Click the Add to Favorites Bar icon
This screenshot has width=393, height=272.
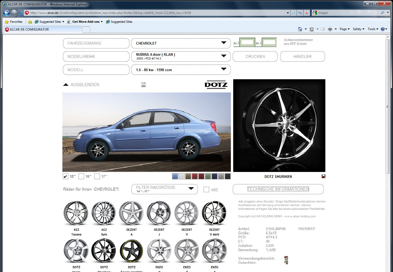pos(30,22)
